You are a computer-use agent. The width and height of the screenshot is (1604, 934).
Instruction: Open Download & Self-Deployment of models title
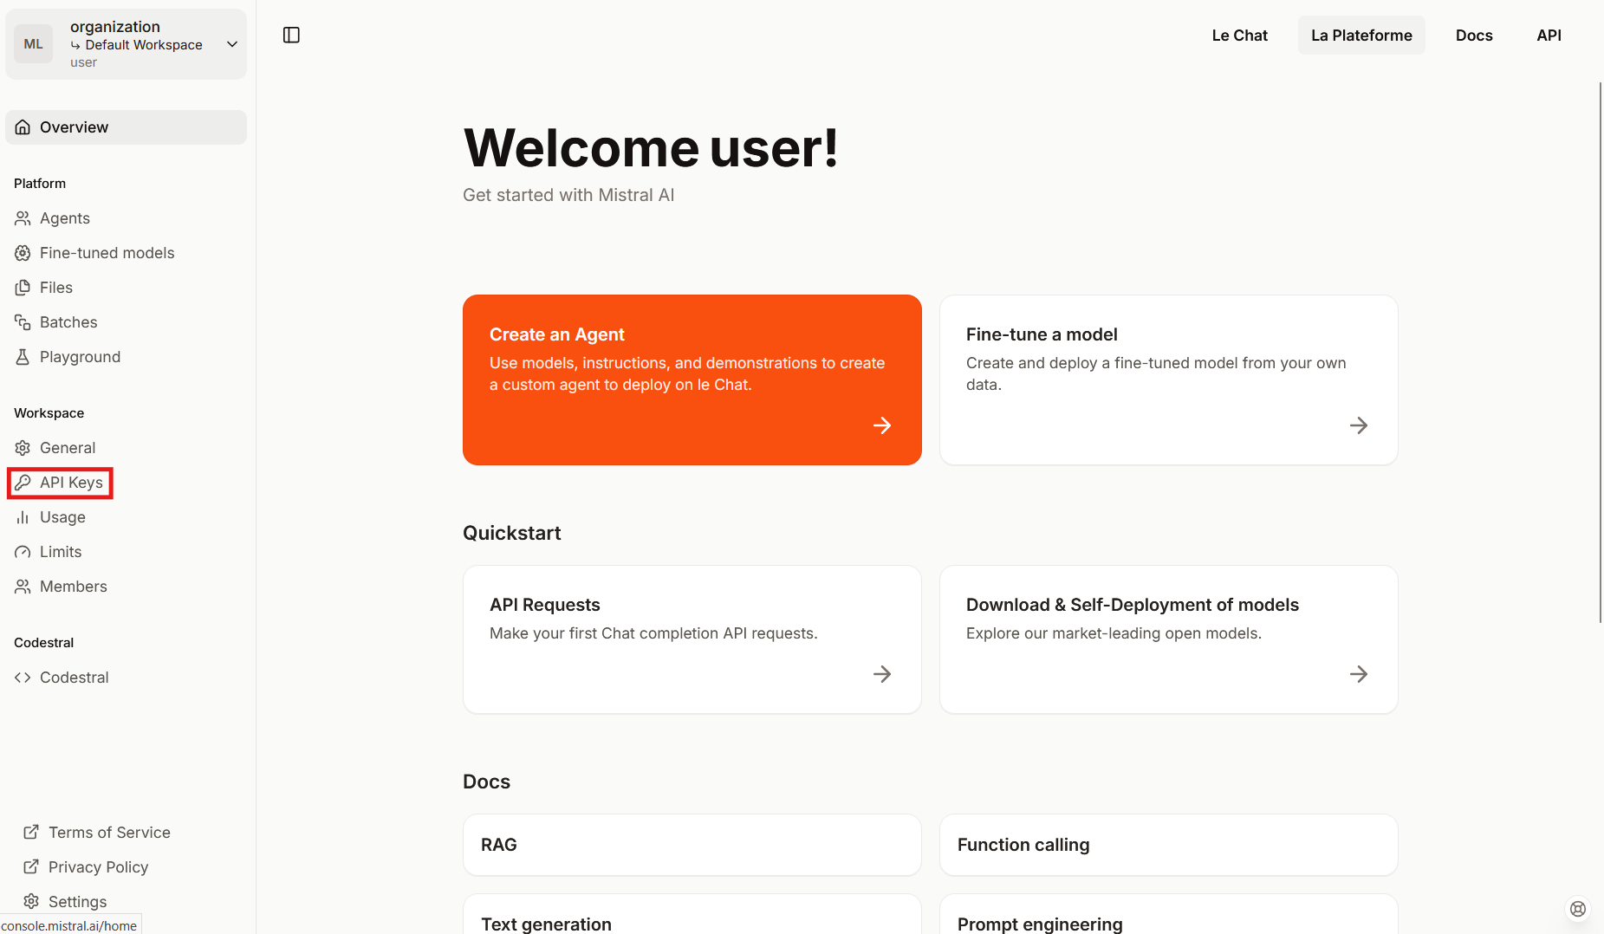(1132, 605)
